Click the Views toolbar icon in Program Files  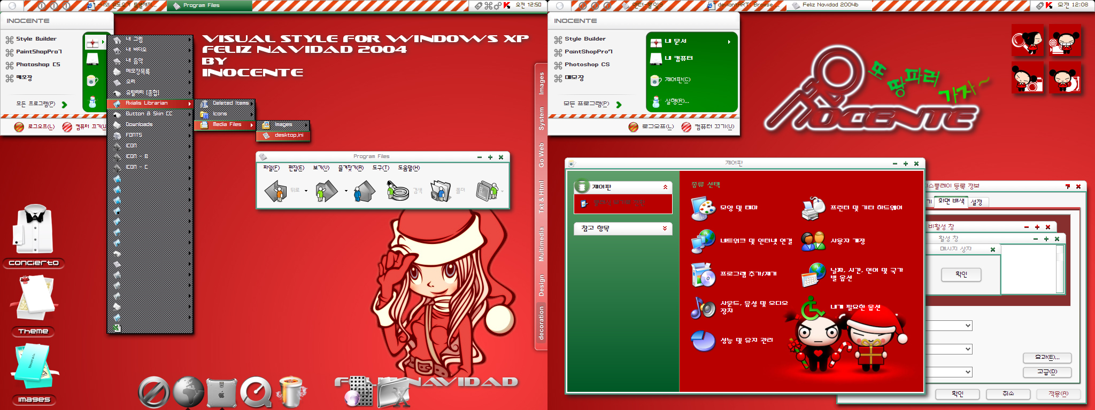[x=486, y=191]
